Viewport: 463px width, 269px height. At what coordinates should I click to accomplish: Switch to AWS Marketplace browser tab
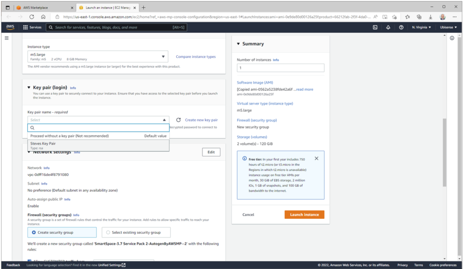44,8
